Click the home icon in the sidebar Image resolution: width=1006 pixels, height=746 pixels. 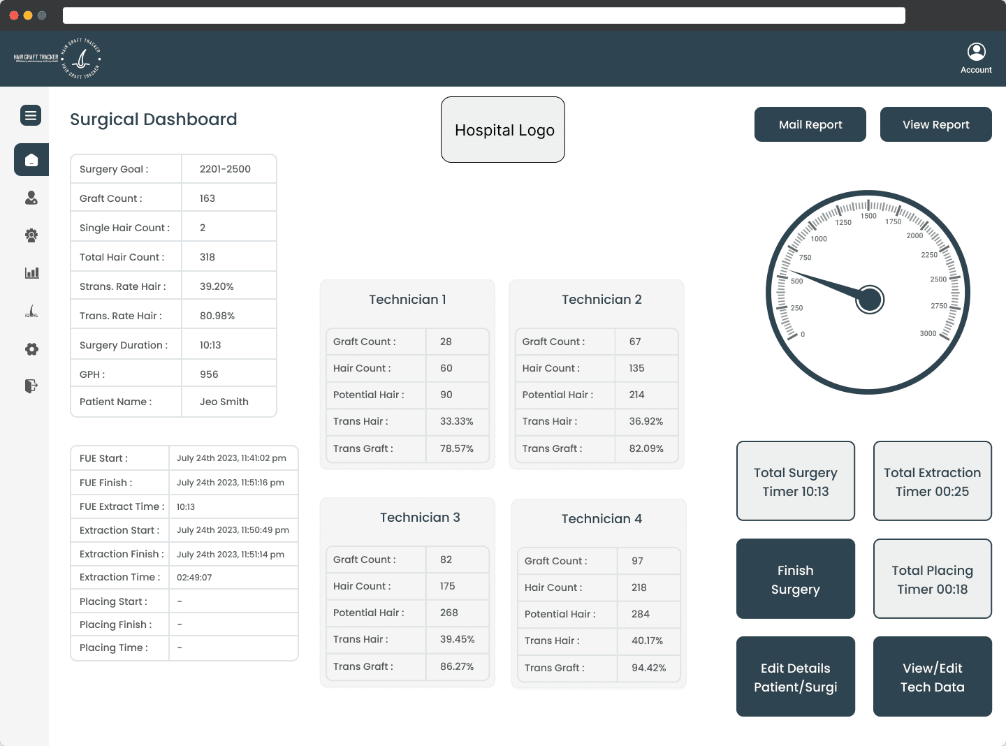[31, 160]
